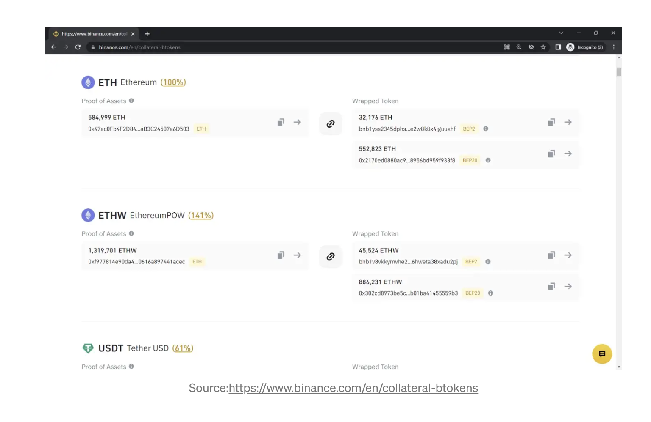This screenshot has height=422, width=651.
Task: Click the page vertical scrollbar thumb
Action: coord(619,72)
